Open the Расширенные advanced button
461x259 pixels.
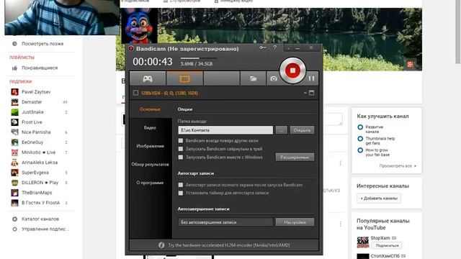(x=295, y=157)
